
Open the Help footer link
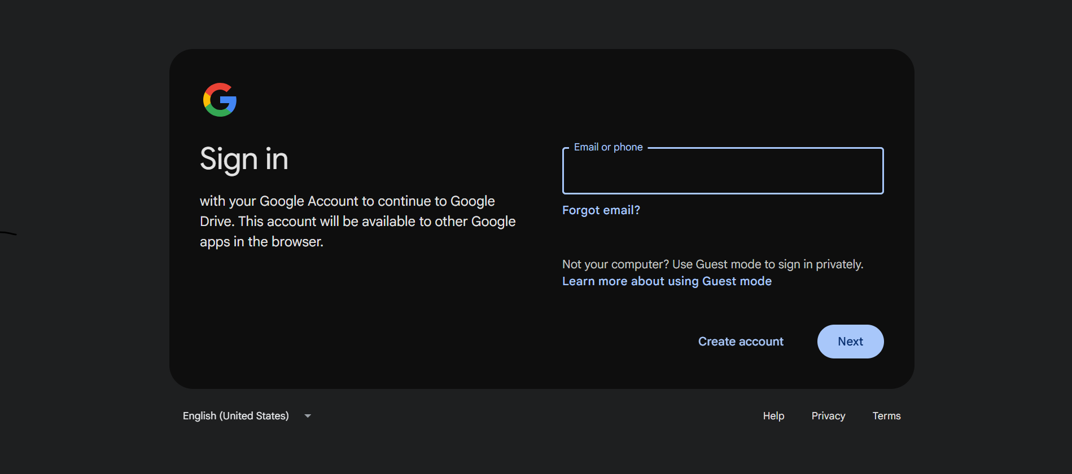pos(773,416)
